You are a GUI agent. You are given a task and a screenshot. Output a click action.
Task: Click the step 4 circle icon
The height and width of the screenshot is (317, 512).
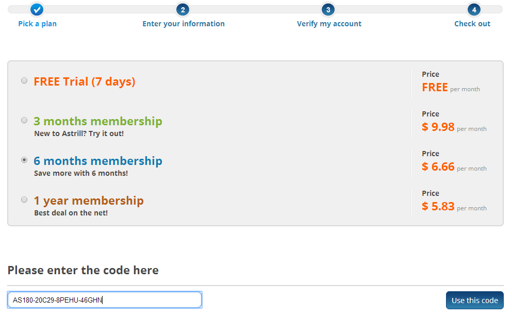[474, 9]
